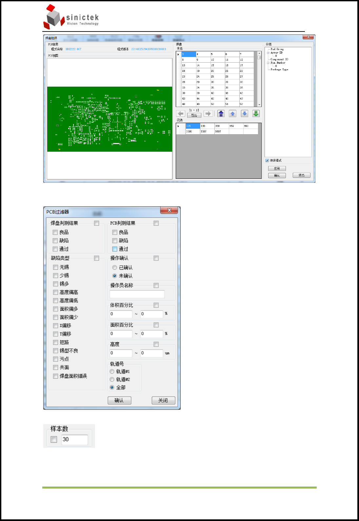Check the 短路 defect type
Screen dimensions: 359x521
tap(55, 342)
